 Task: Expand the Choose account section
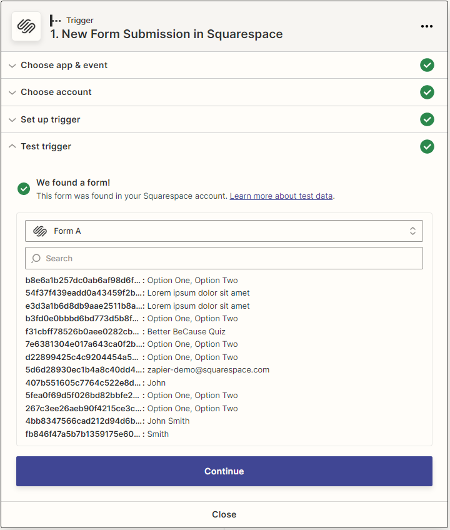coord(224,92)
